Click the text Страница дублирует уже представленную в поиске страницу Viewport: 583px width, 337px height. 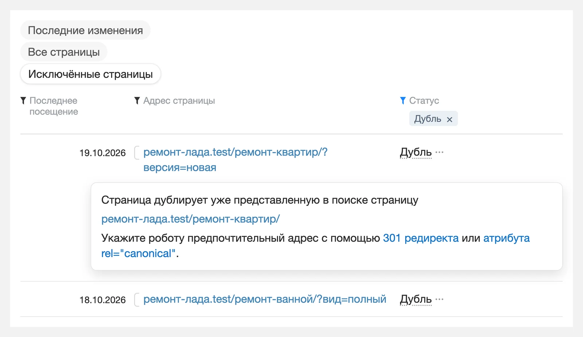260,200
